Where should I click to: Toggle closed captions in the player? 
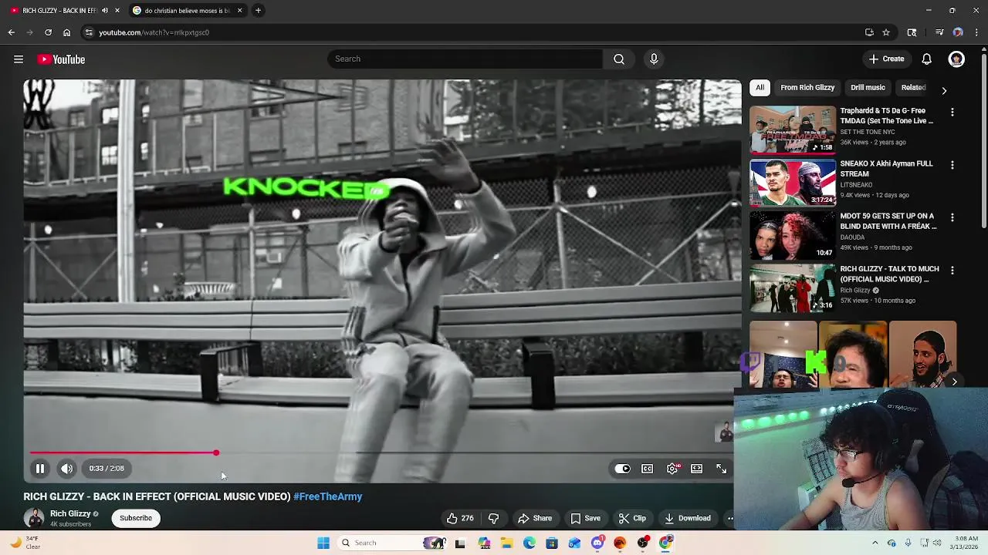click(x=648, y=469)
